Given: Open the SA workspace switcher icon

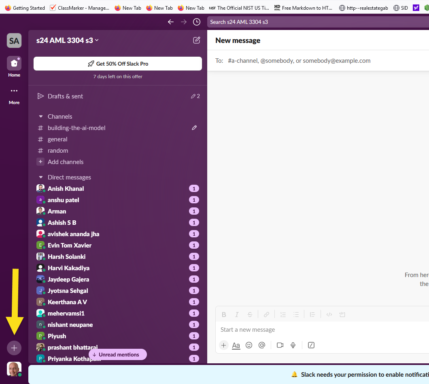Looking at the screenshot, I should click(14, 41).
